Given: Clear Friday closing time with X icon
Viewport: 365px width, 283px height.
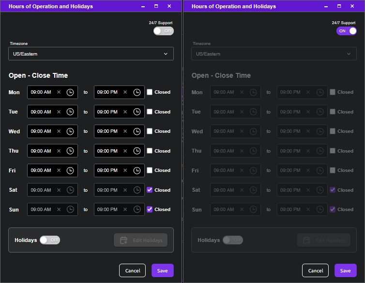Looking at the screenshot, I should [125, 170].
